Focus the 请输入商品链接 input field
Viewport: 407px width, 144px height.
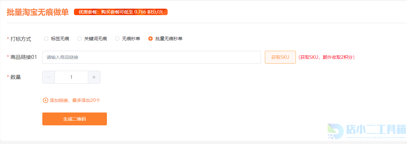[x=151, y=57]
